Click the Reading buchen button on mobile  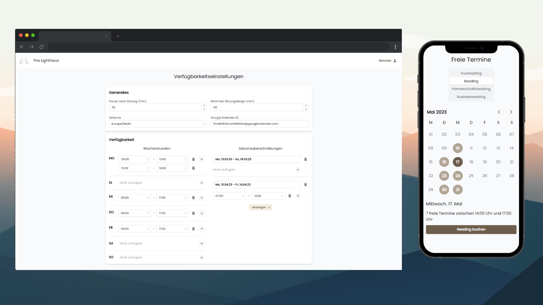pos(471,229)
